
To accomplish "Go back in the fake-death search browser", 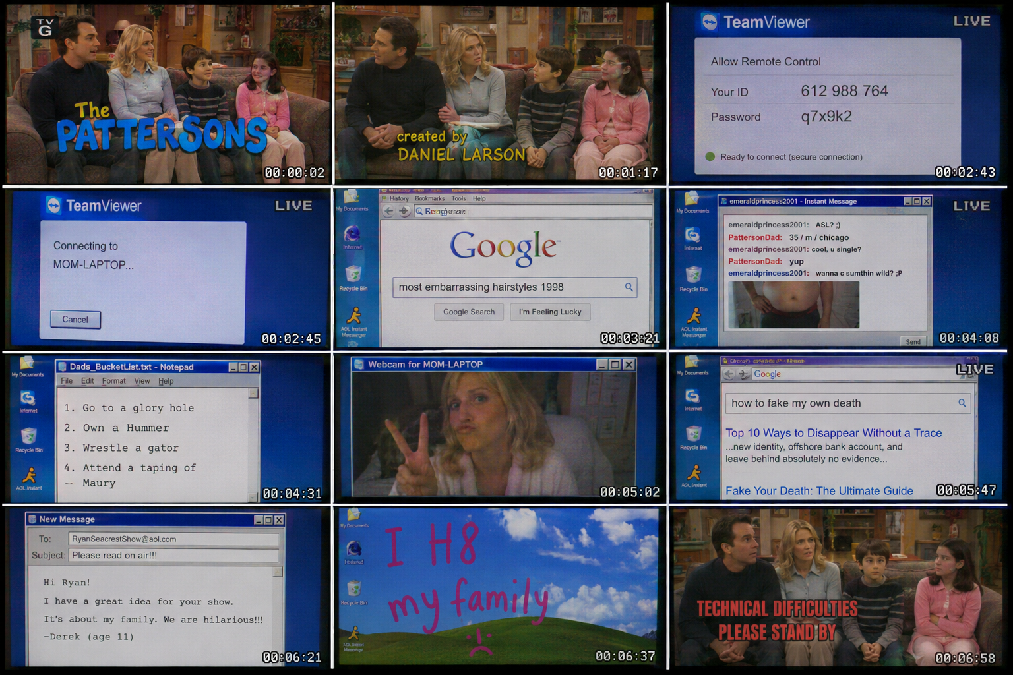I will point(729,374).
